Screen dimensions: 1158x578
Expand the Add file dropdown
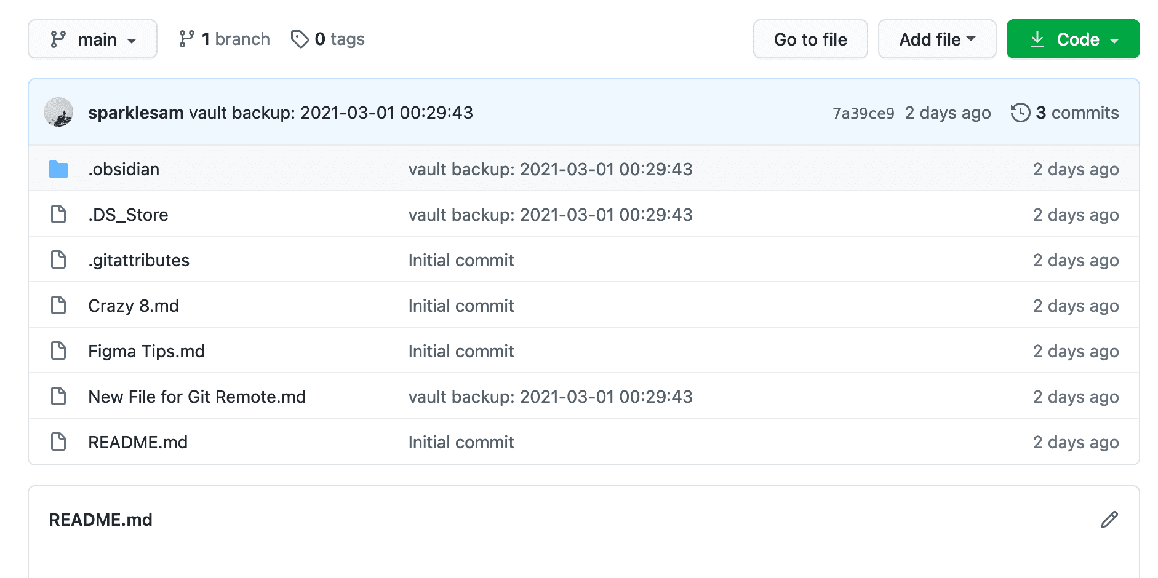(x=936, y=39)
